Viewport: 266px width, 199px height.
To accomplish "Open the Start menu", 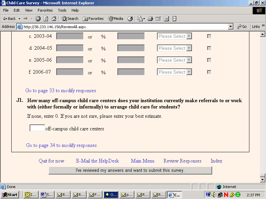I will (10, 195).
